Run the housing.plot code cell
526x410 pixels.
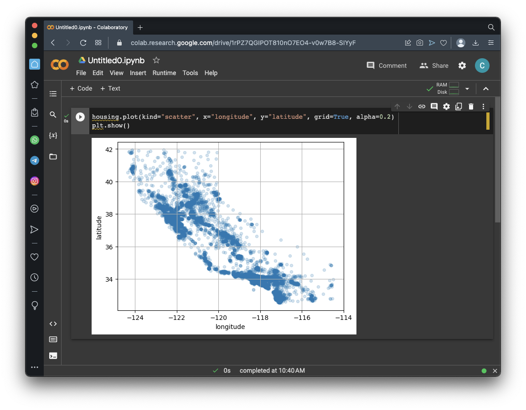point(80,117)
